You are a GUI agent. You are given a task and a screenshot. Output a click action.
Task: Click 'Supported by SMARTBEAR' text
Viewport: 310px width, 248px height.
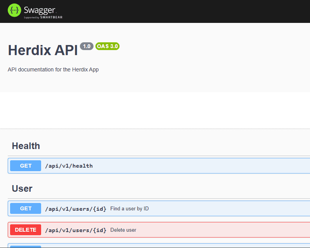(43, 17)
